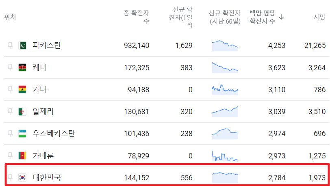Select the 알제리 country name
The image size is (330, 186).
pos(43,111)
